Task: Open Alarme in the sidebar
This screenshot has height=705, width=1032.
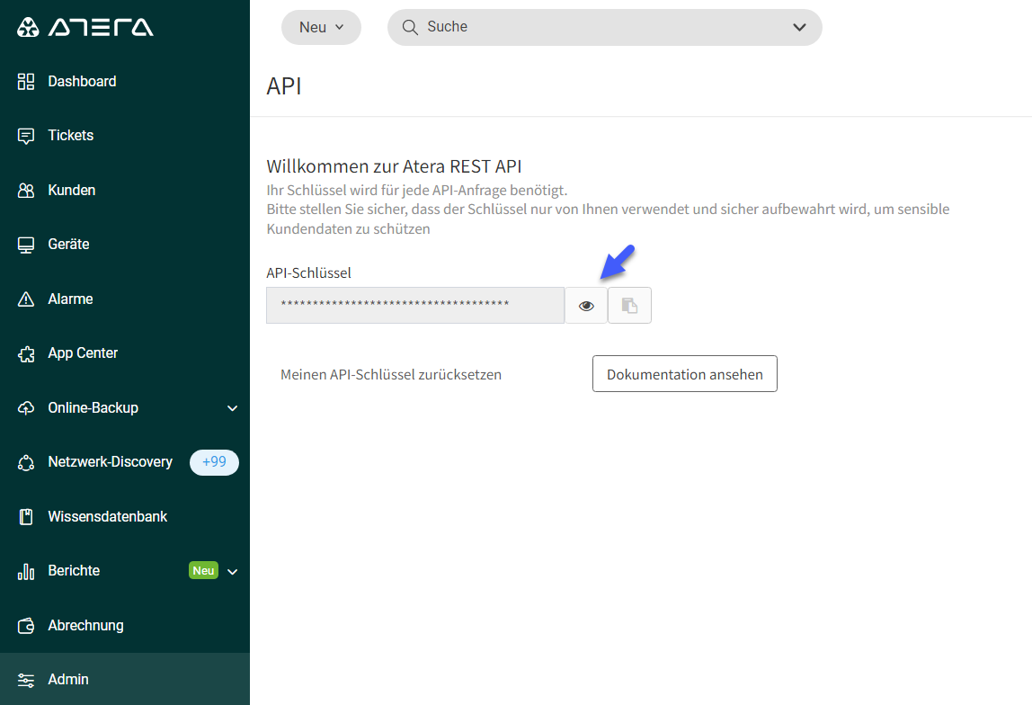Action: pyautogui.click(x=125, y=299)
